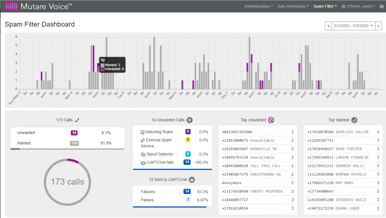Image resolution: width=386 pixels, height=218 pixels.
Task: Click the user icon beside O'Brien, Janet
Action: [343, 6]
